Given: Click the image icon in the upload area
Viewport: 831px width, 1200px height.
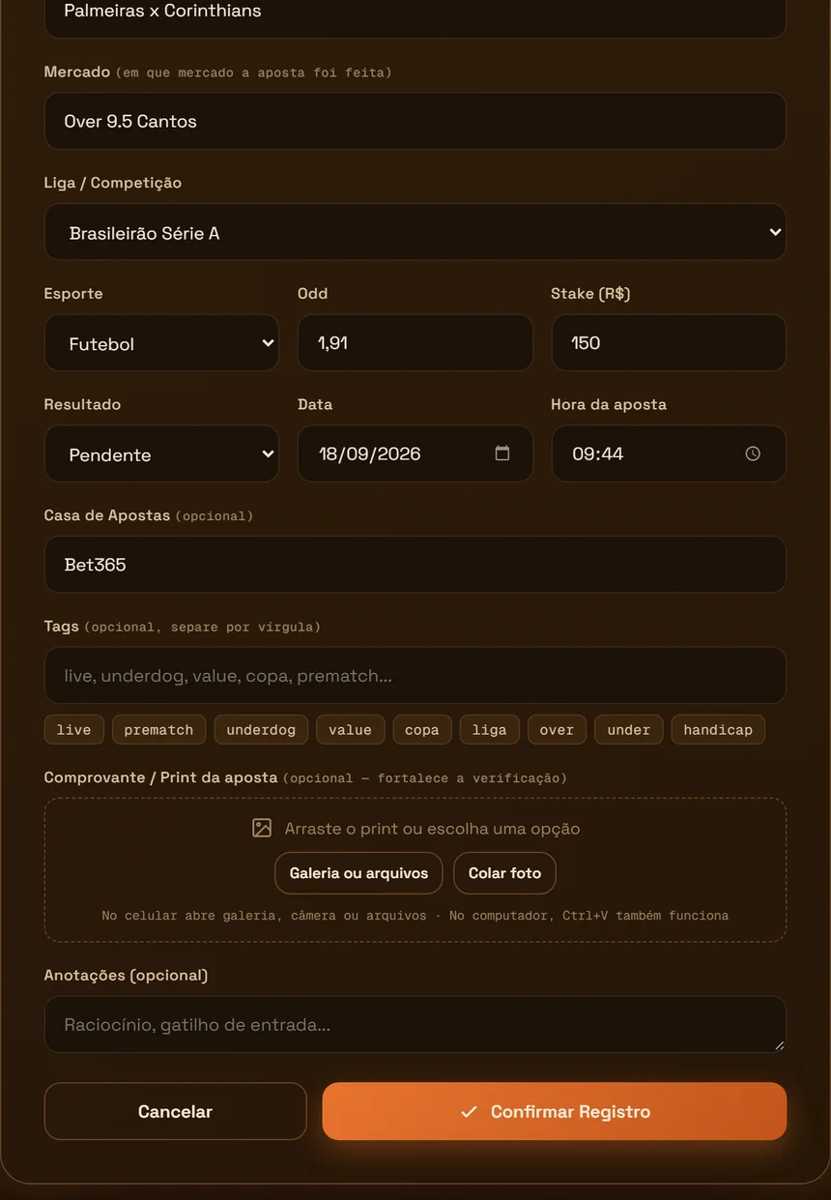Looking at the screenshot, I should point(262,828).
